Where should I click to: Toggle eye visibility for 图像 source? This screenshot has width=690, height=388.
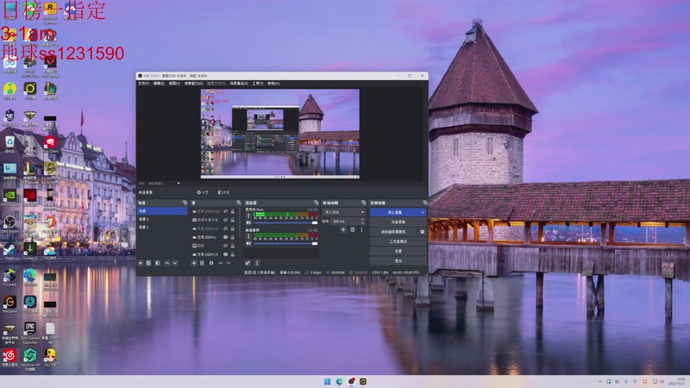point(226,246)
